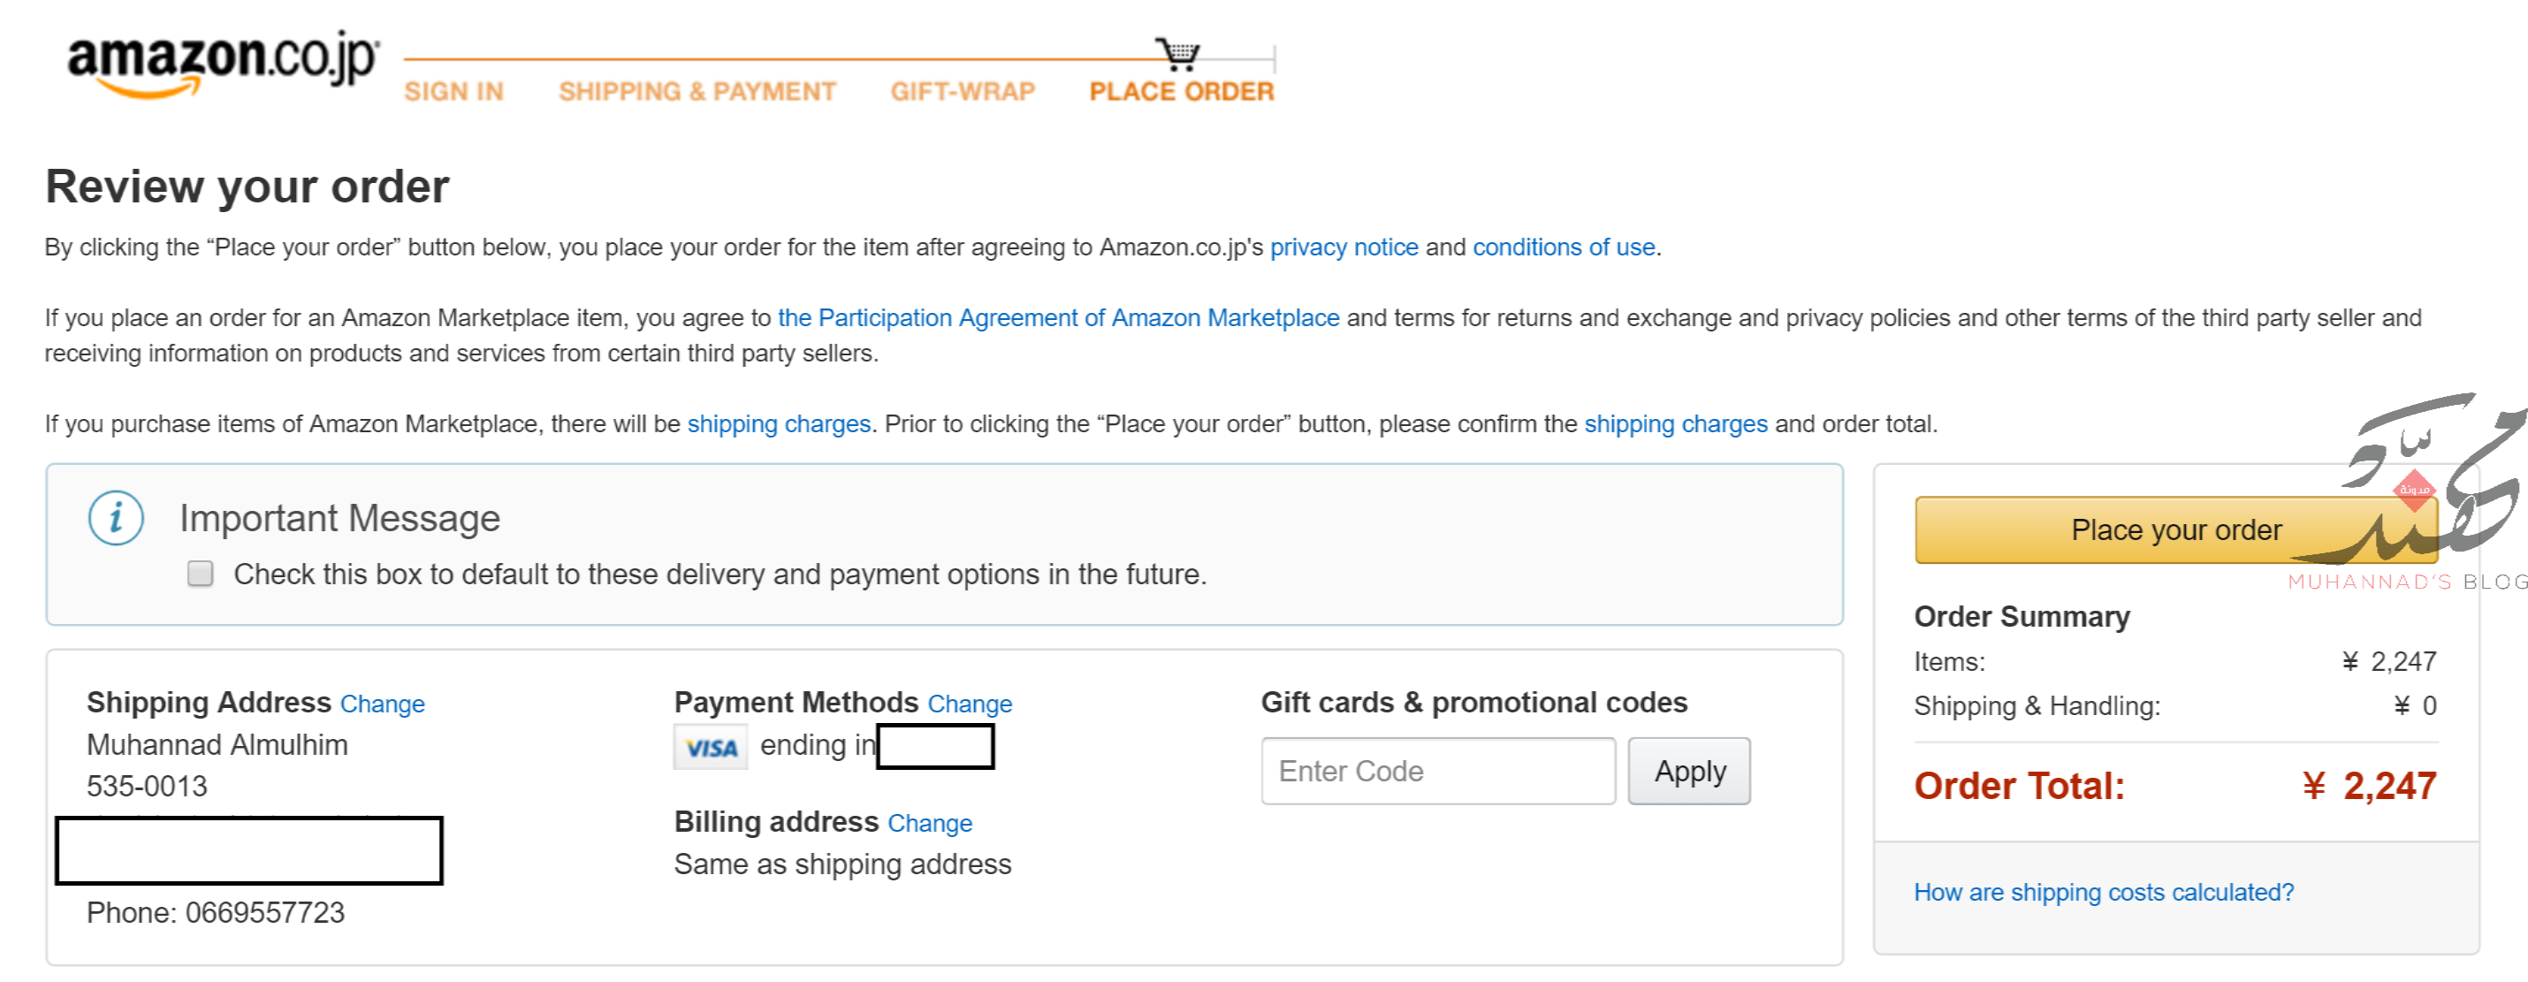Click the Amazon.co.jp logo

pyautogui.click(x=223, y=65)
